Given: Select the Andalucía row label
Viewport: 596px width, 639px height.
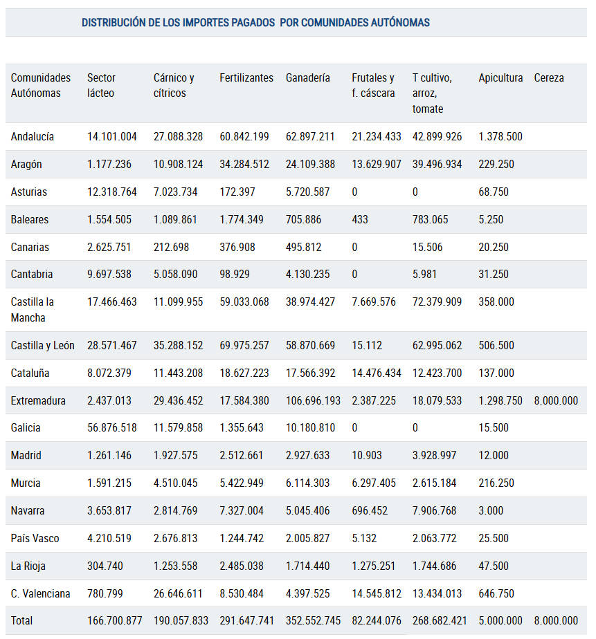Looking at the screenshot, I should (33, 136).
